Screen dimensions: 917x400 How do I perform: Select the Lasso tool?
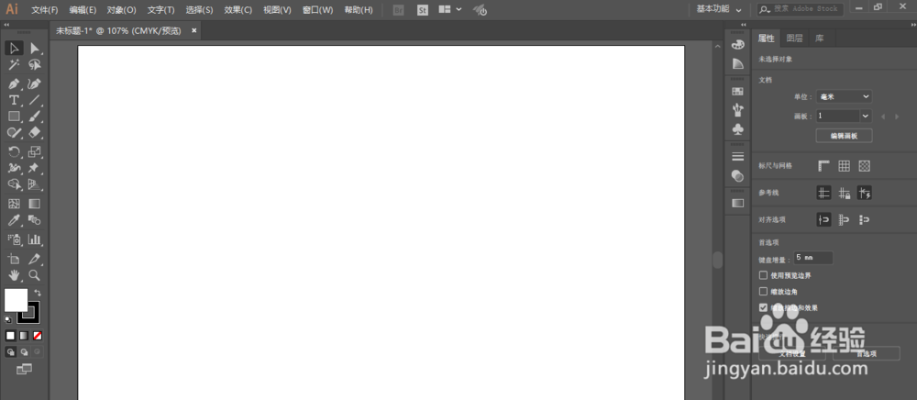35,64
